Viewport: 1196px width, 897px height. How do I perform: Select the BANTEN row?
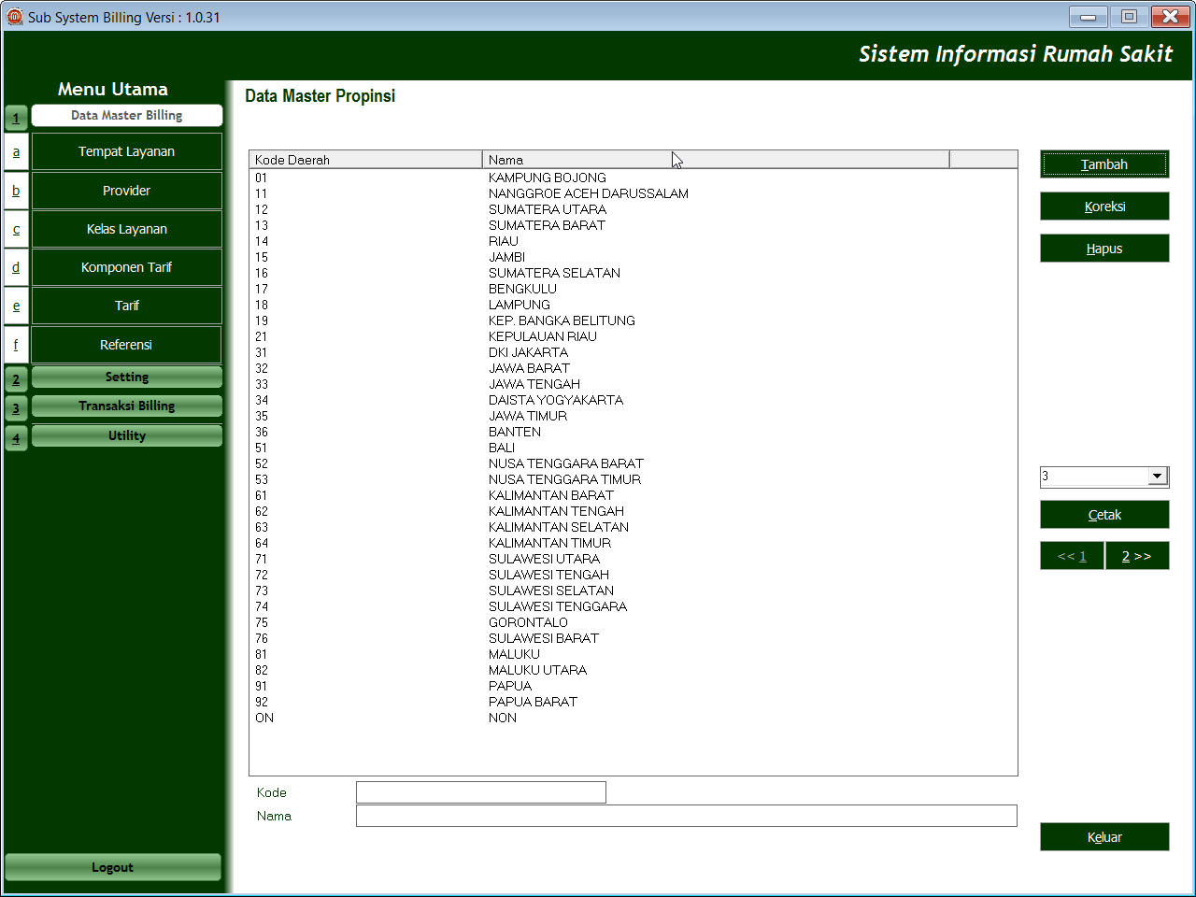tap(633, 432)
